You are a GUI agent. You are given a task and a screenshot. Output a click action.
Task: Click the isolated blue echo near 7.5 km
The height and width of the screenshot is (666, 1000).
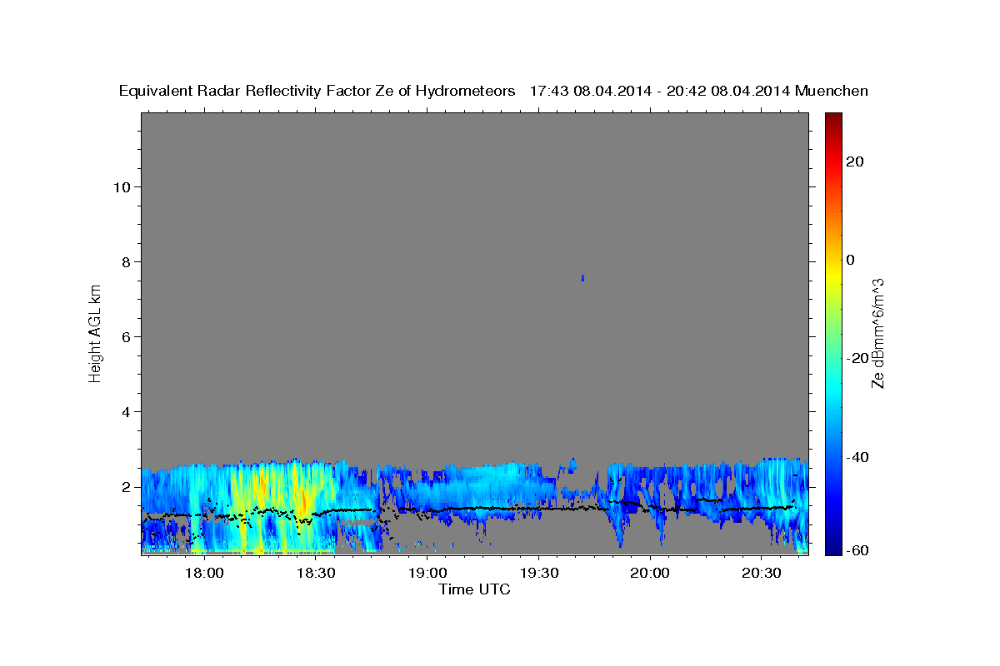[x=582, y=277]
